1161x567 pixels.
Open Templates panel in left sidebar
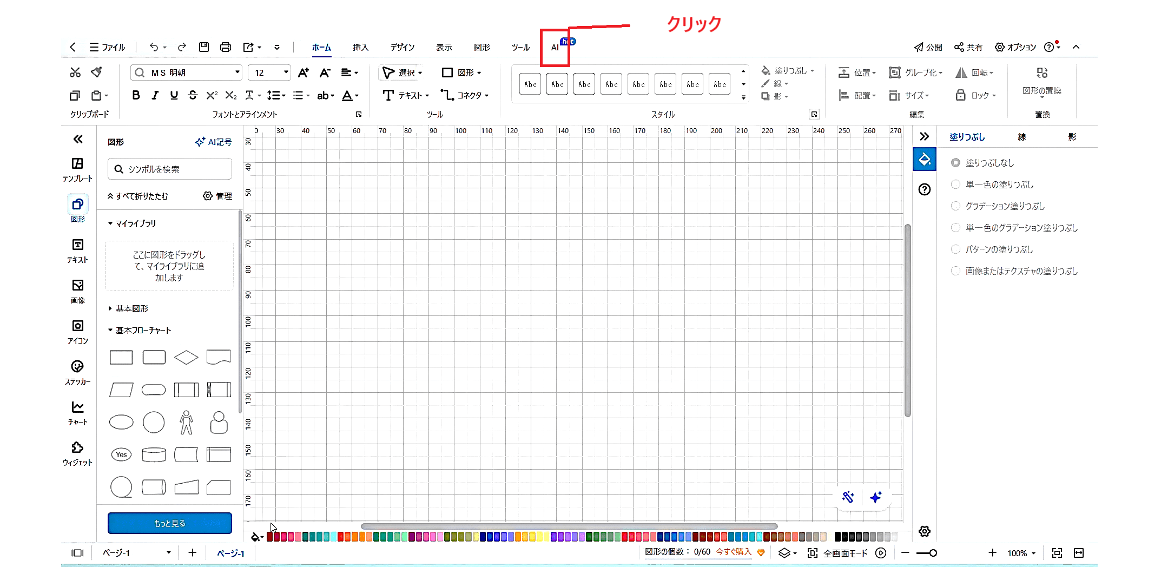77,169
